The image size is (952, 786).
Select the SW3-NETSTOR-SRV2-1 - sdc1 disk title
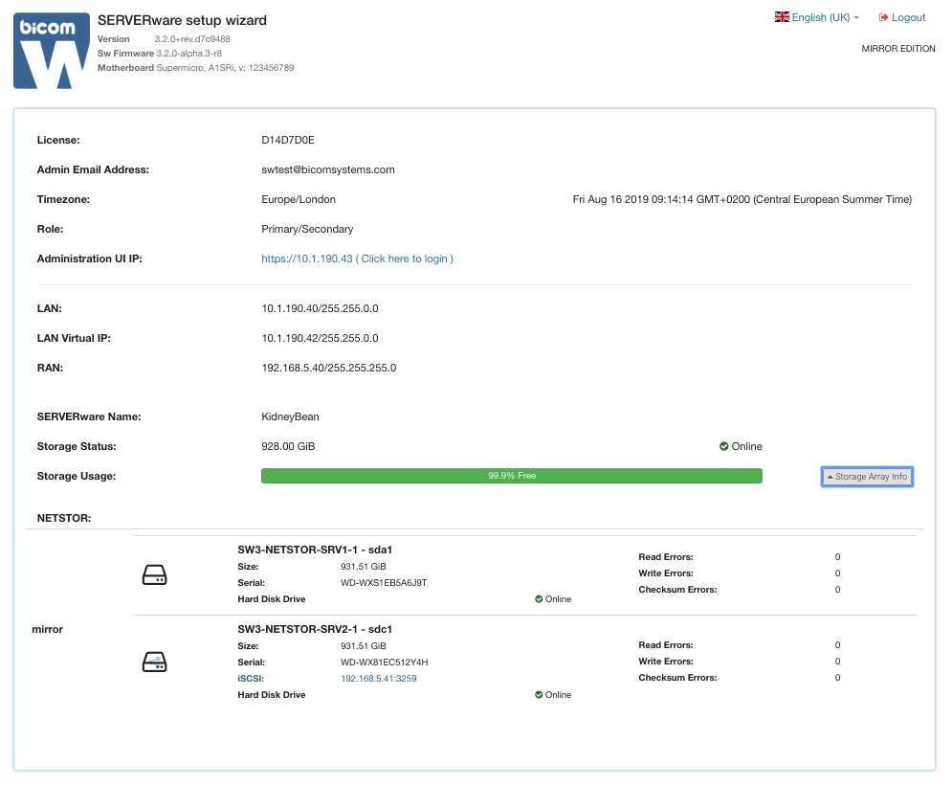(x=315, y=629)
